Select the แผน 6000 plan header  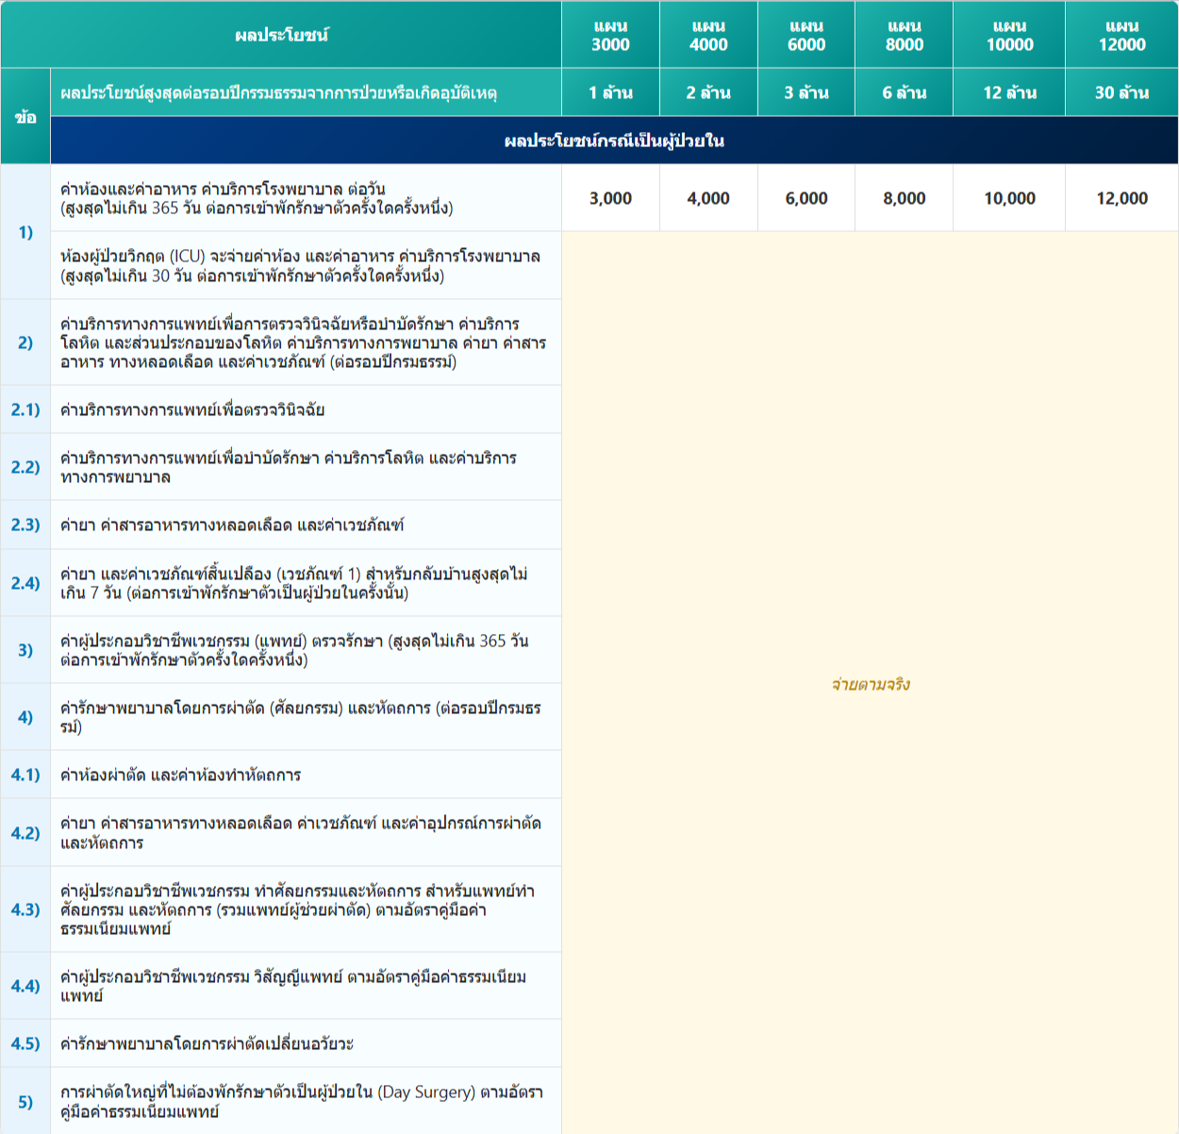coord(805,35)
